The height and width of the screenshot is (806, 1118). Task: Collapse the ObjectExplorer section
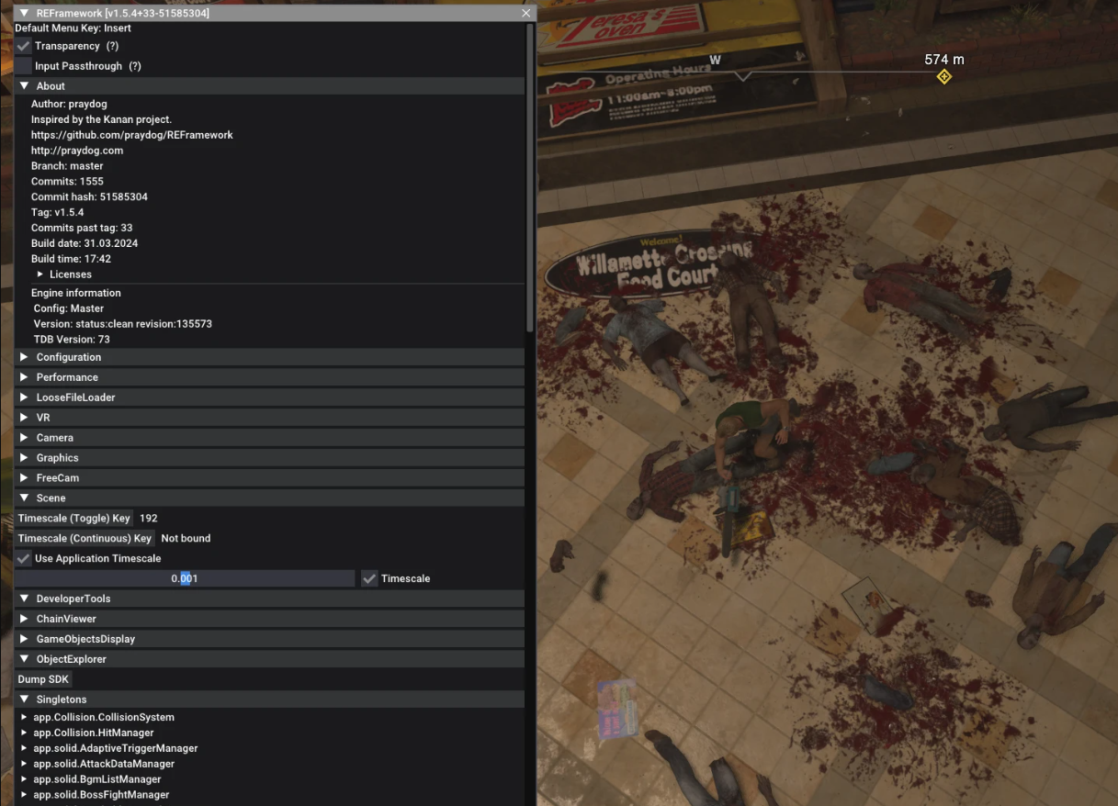[270, 659]
